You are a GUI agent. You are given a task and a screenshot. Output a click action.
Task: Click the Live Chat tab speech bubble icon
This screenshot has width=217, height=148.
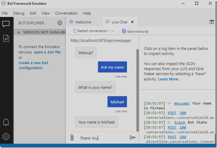107,22
